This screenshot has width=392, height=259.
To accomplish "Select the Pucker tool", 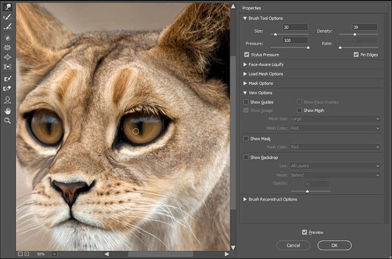I will 8,47.
